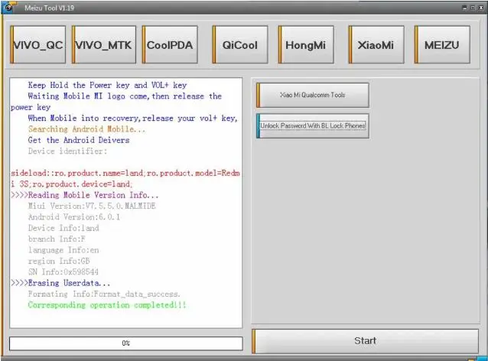Click 'Formating Info:Format_data_success.' line
Viewport: 488px width, 361px height.
104,294
